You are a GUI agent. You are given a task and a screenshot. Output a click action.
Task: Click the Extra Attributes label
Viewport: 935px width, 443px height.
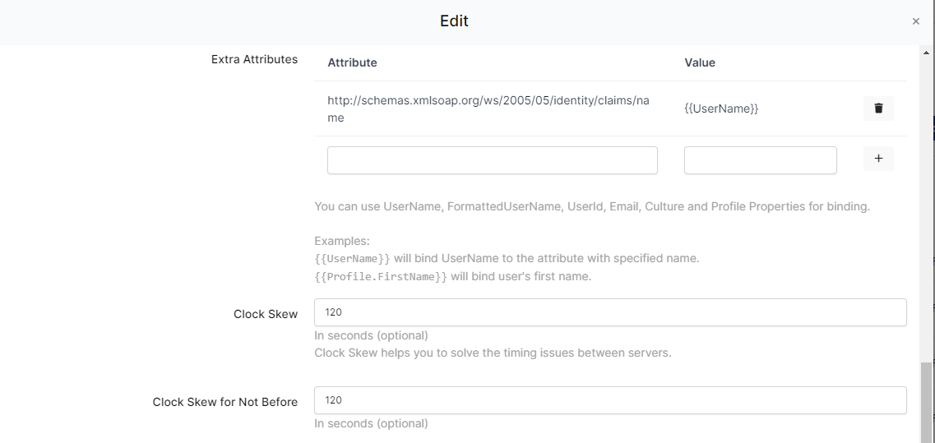click(254, 59)
